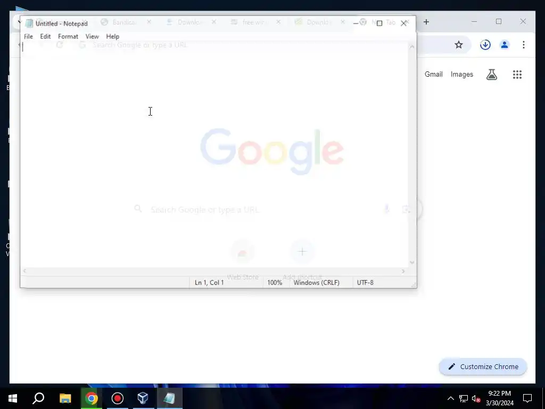Click the muted volume tray icon
The image size is (545, 409).
pos(476,398)
